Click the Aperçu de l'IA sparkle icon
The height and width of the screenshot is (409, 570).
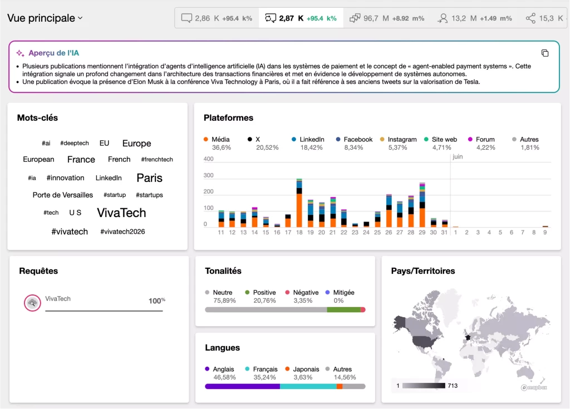[x=20, y=53]
